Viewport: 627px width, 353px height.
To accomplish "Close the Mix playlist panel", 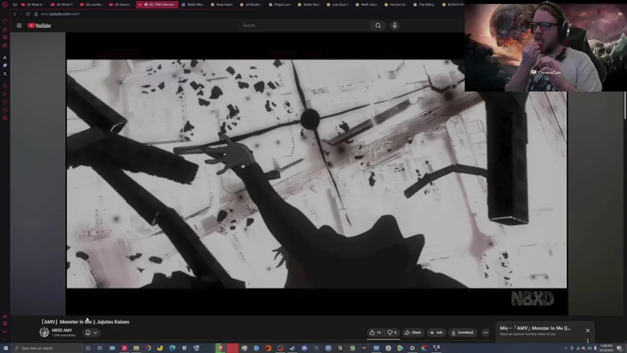I will [587, 330].
